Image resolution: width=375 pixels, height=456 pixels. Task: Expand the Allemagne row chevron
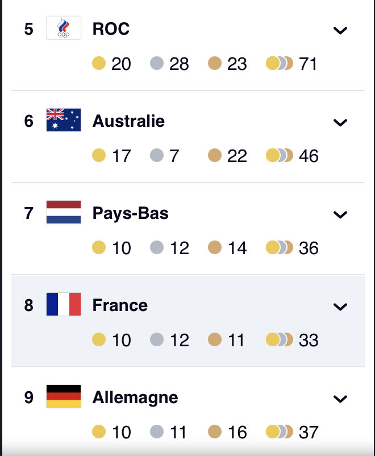tap(340, 399)
